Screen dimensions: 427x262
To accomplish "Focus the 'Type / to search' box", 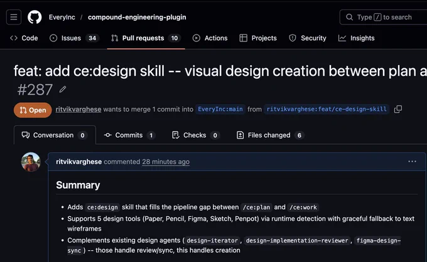I will click(x=383, y=17).
